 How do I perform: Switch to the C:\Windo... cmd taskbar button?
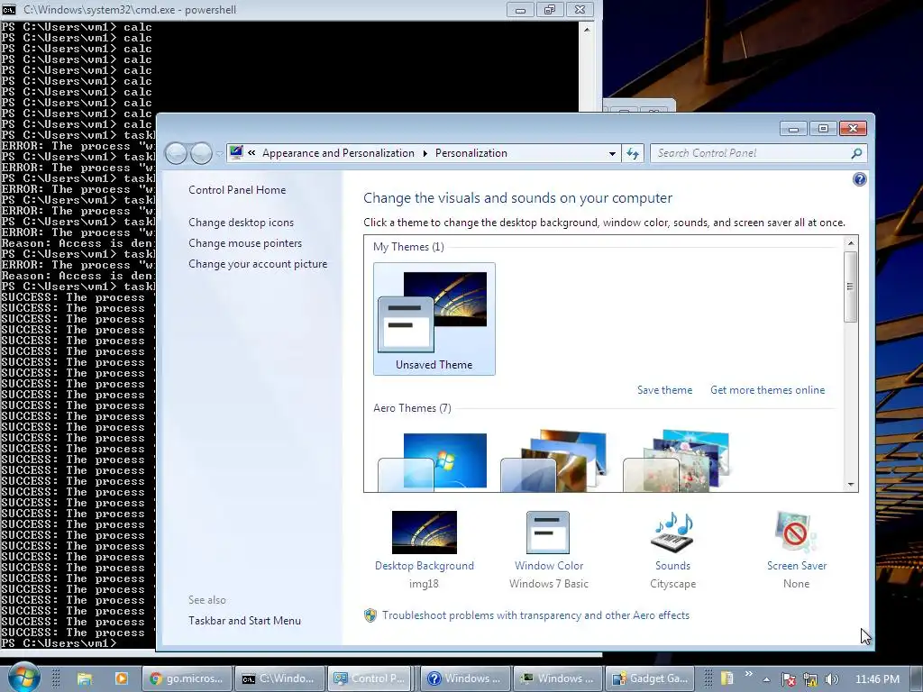(x=280, y=678)
